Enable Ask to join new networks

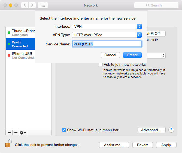coord(101,65)
